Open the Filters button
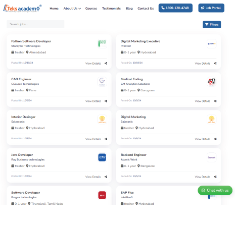 click(x=212, y=25)
